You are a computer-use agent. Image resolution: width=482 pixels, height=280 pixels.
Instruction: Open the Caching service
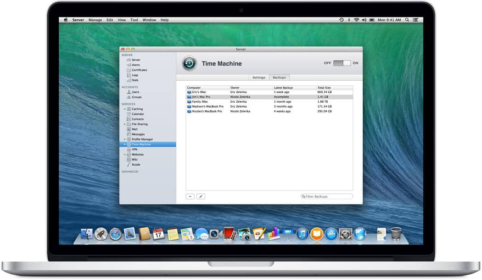pos(135,109)
